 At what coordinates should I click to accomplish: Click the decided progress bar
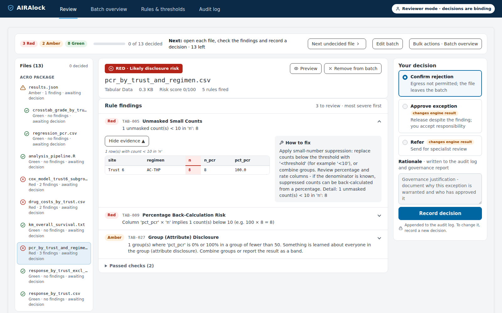pos(109,44)
